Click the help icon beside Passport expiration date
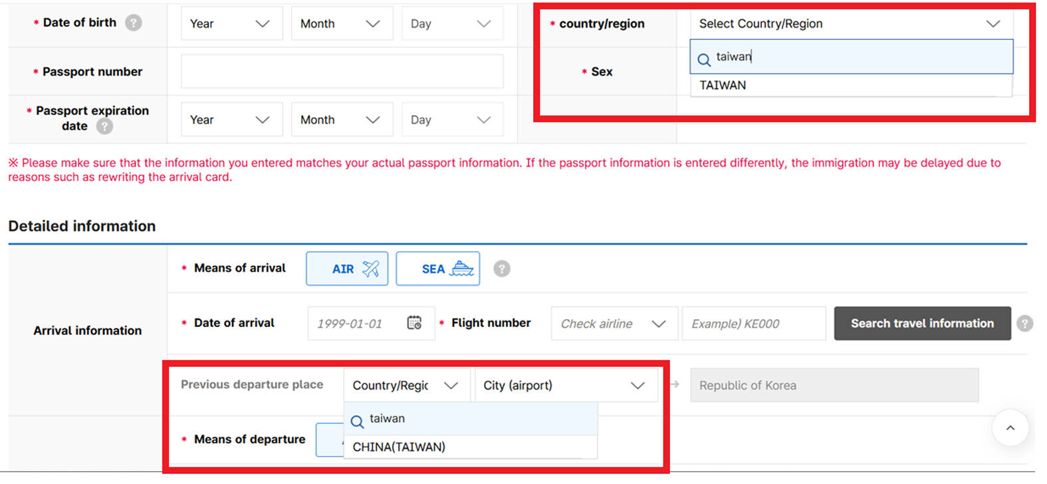 point(104,126)
